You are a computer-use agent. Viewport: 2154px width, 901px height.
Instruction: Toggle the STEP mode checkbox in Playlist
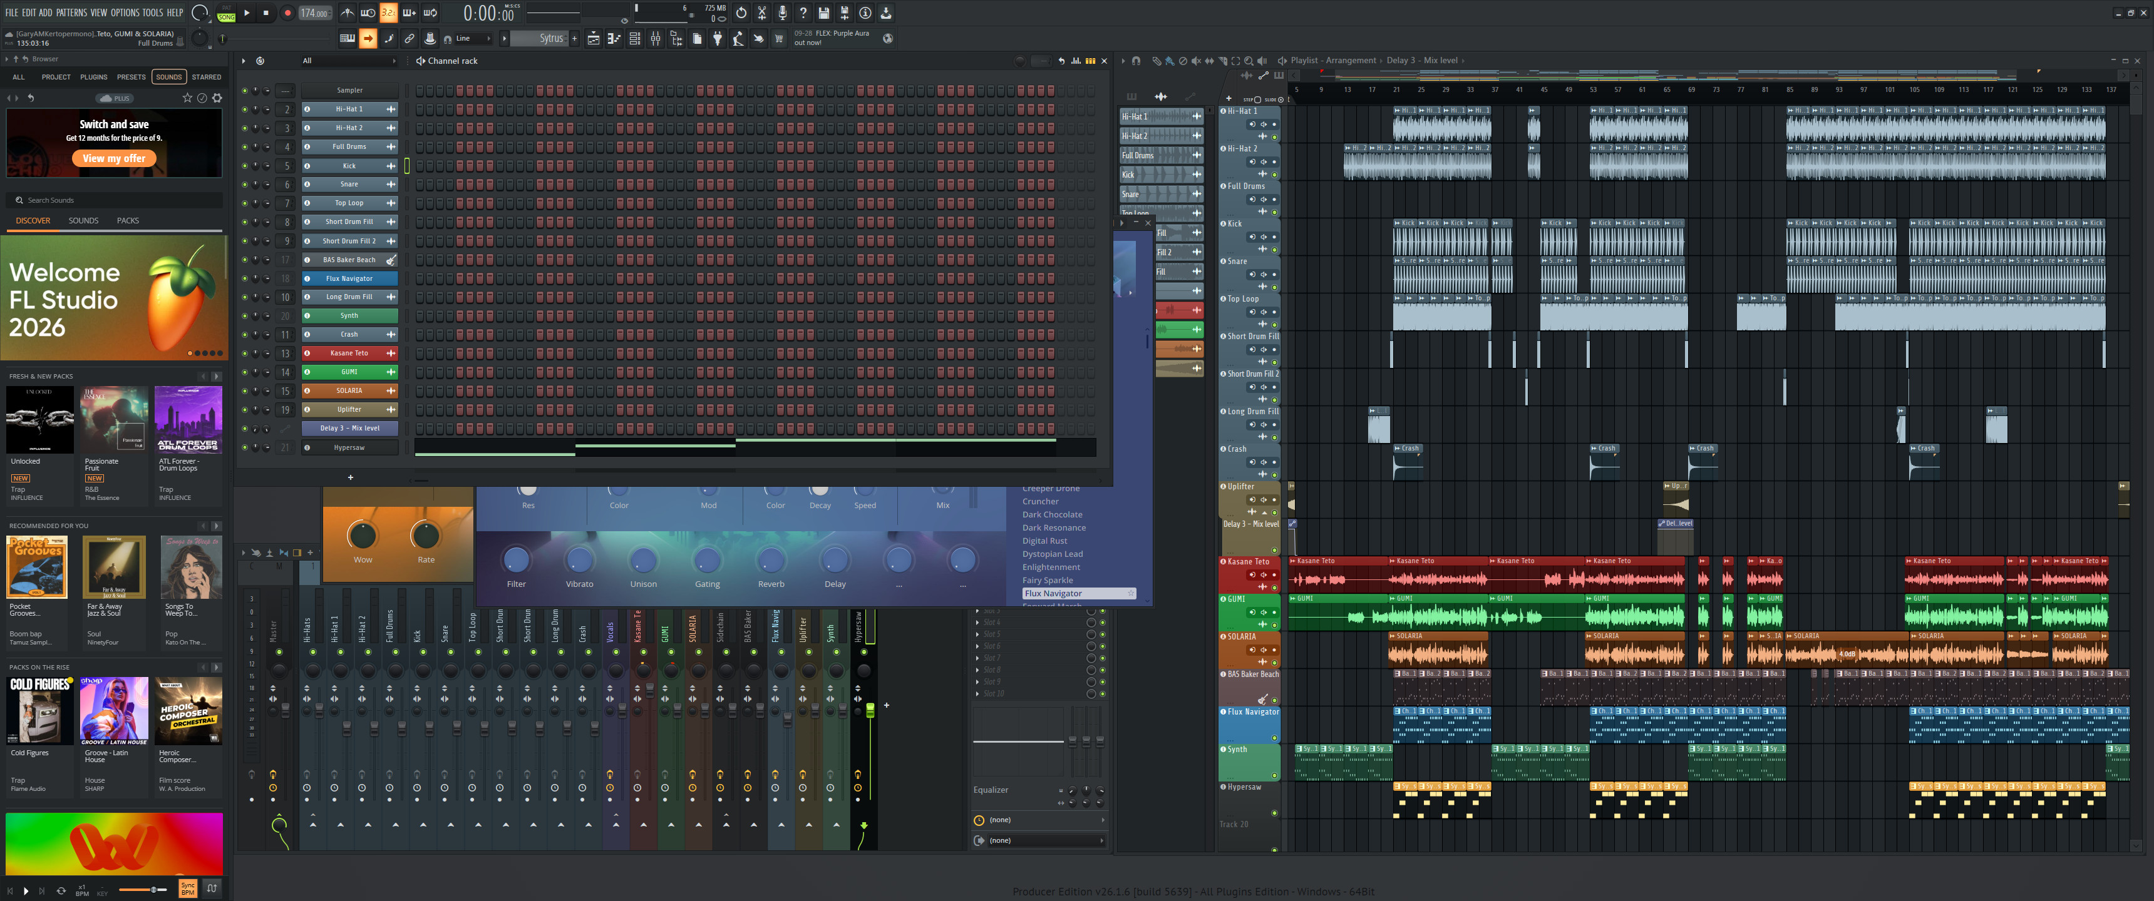1257,99
